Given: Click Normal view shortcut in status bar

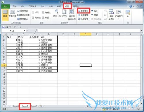Looking at the screenshot, I should click(x=104, y=109).
